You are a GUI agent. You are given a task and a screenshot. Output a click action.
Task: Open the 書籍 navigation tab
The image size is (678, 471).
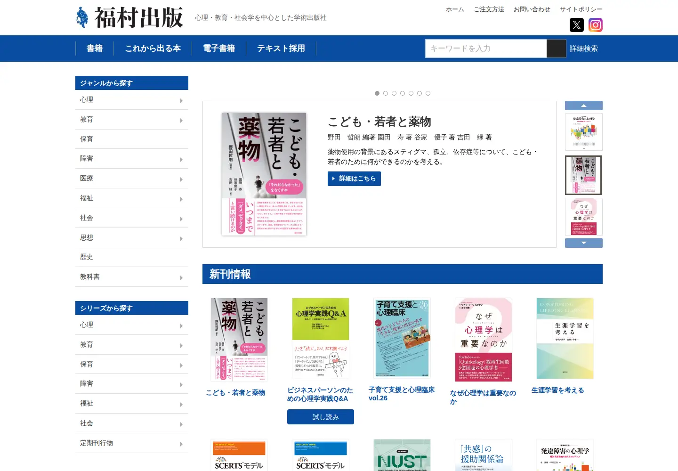pyautogui.click(x=95, y=49)
